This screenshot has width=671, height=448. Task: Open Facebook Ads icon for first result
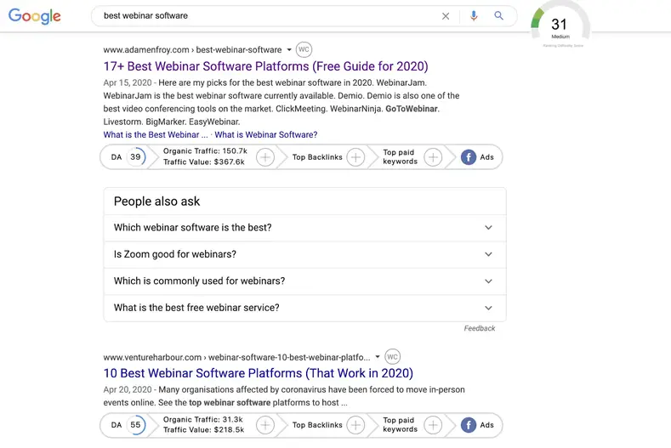(469, 157)
